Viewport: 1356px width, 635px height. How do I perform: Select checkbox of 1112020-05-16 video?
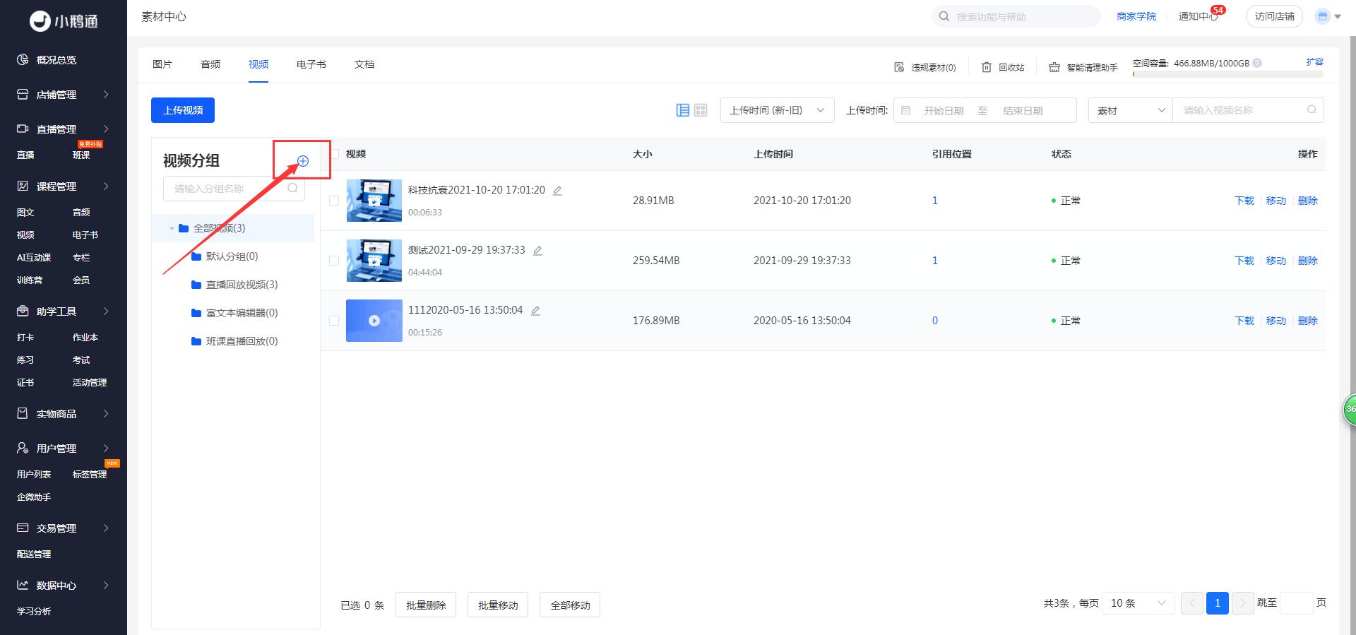click(334, 321)
